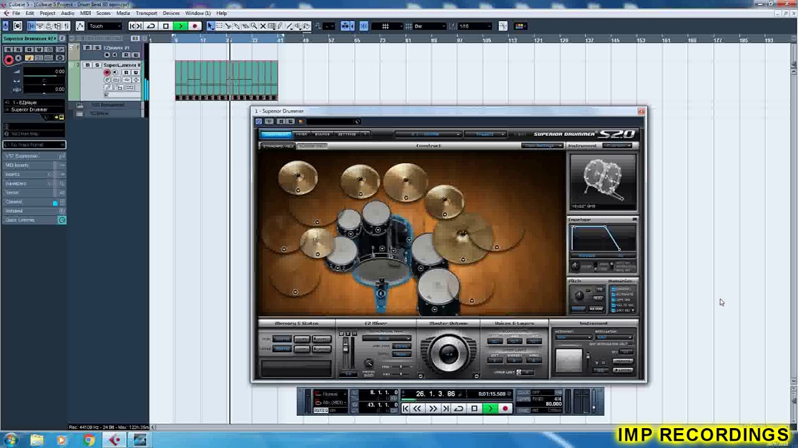Screen dimensions: 798x448
Task: Mute the Superior Drummer track
Action: (87, 65)
